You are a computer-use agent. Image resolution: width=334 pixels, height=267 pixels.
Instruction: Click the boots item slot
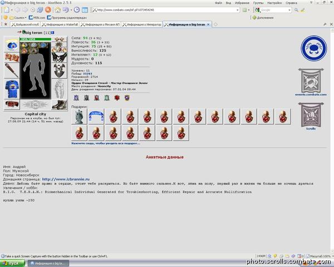(59, 105)
